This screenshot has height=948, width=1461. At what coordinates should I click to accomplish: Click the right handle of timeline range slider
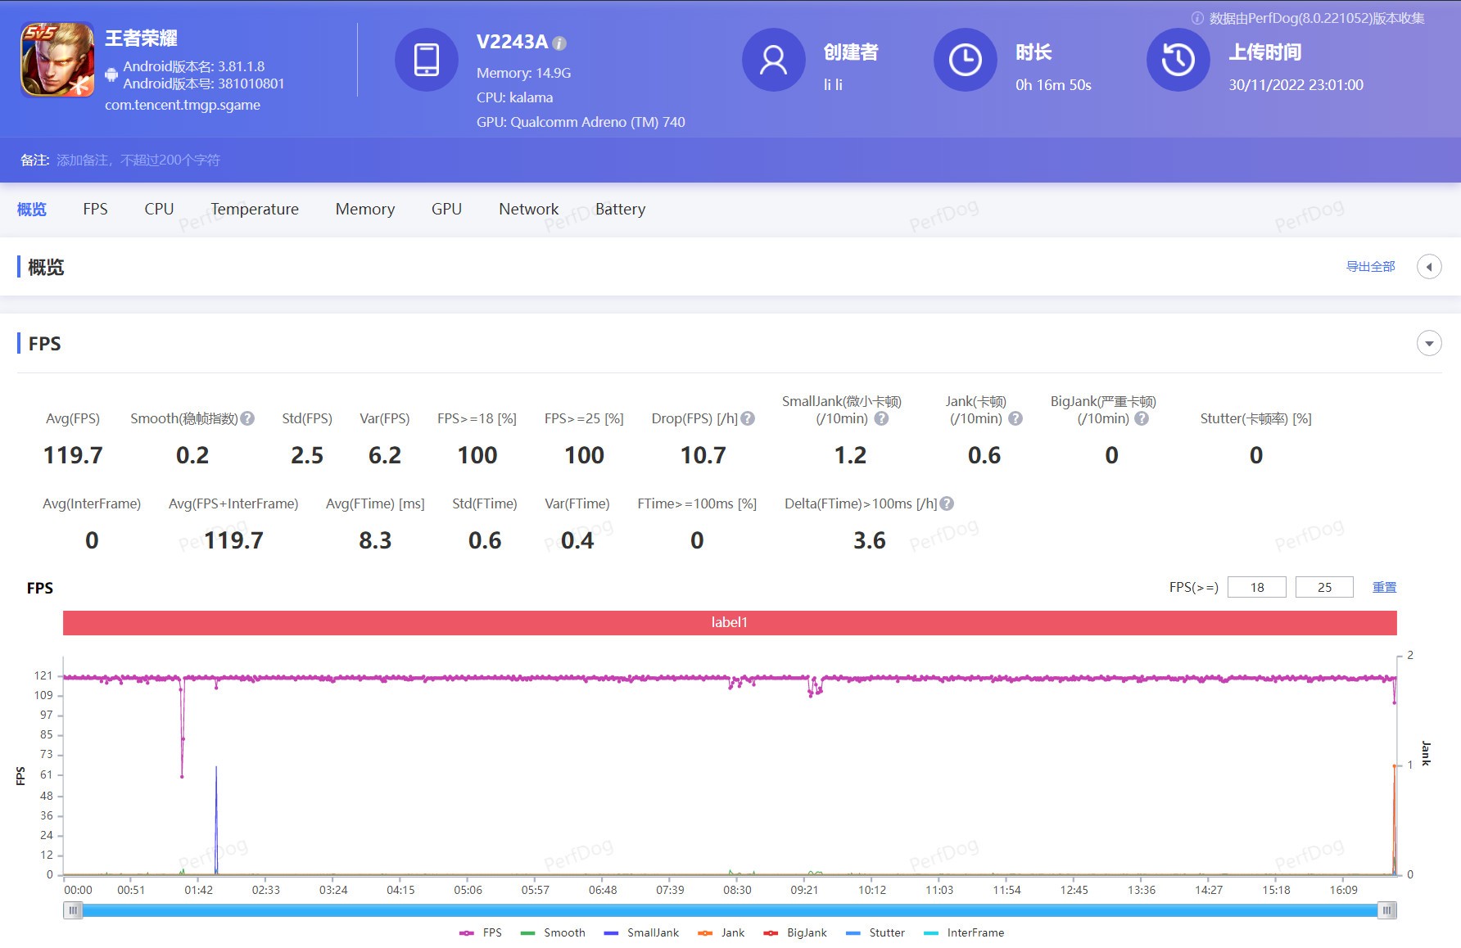[1387, 910]
